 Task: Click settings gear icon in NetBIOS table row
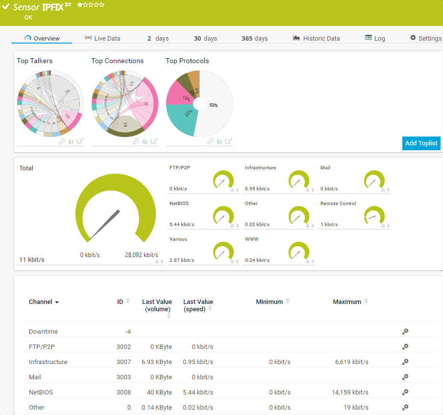[x=405, y=392]
